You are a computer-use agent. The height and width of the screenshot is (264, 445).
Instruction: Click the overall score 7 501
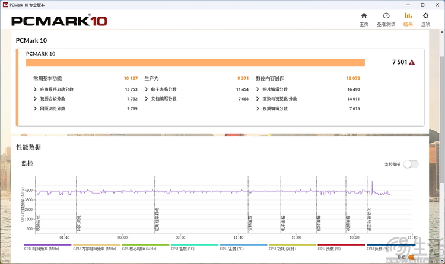(399, 62)
